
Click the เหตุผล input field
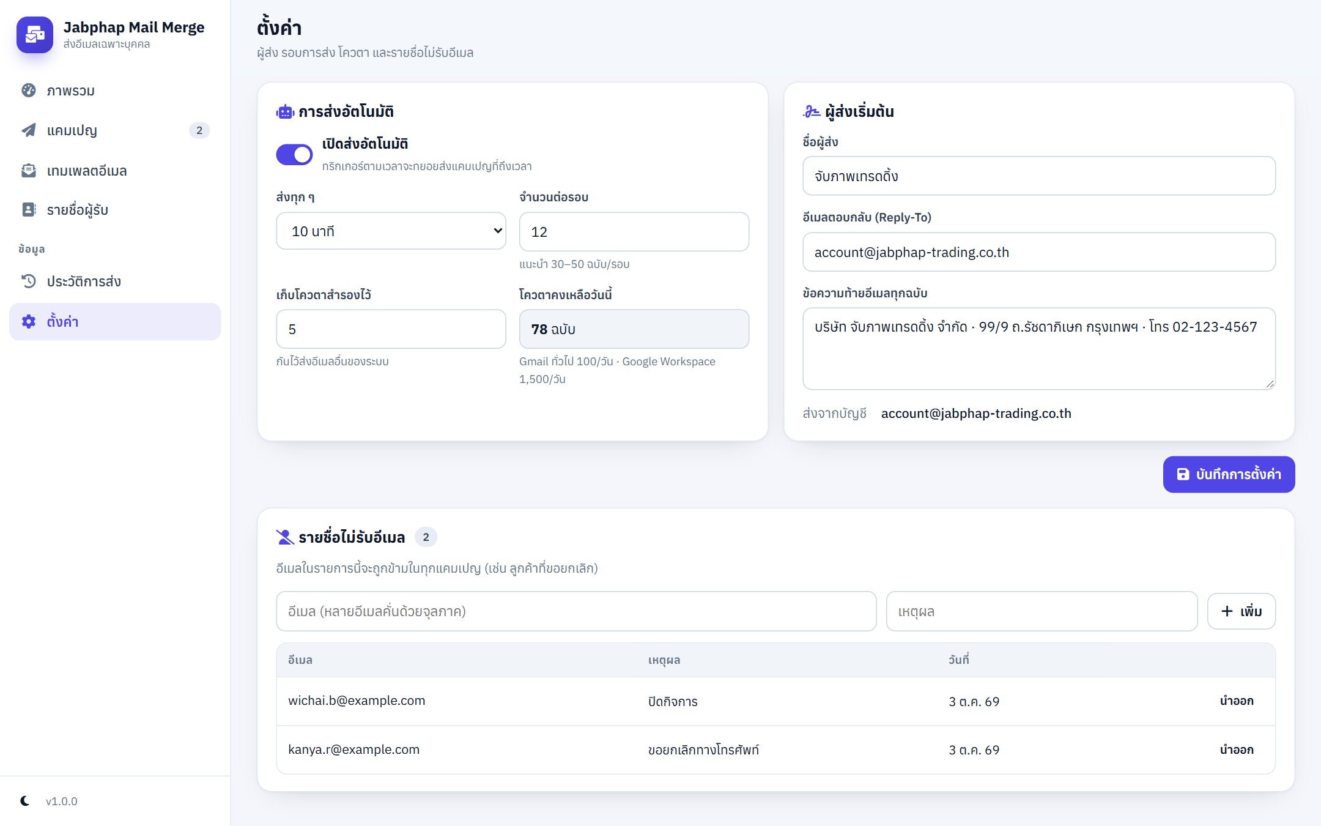click(1042, 611)
